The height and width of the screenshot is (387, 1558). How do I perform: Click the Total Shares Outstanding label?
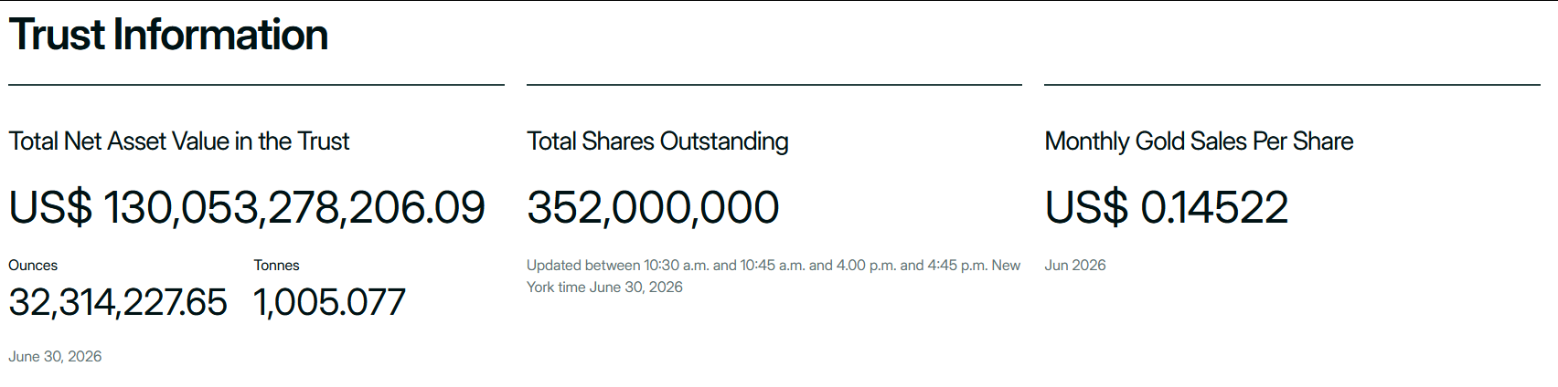tap(657, 141)
